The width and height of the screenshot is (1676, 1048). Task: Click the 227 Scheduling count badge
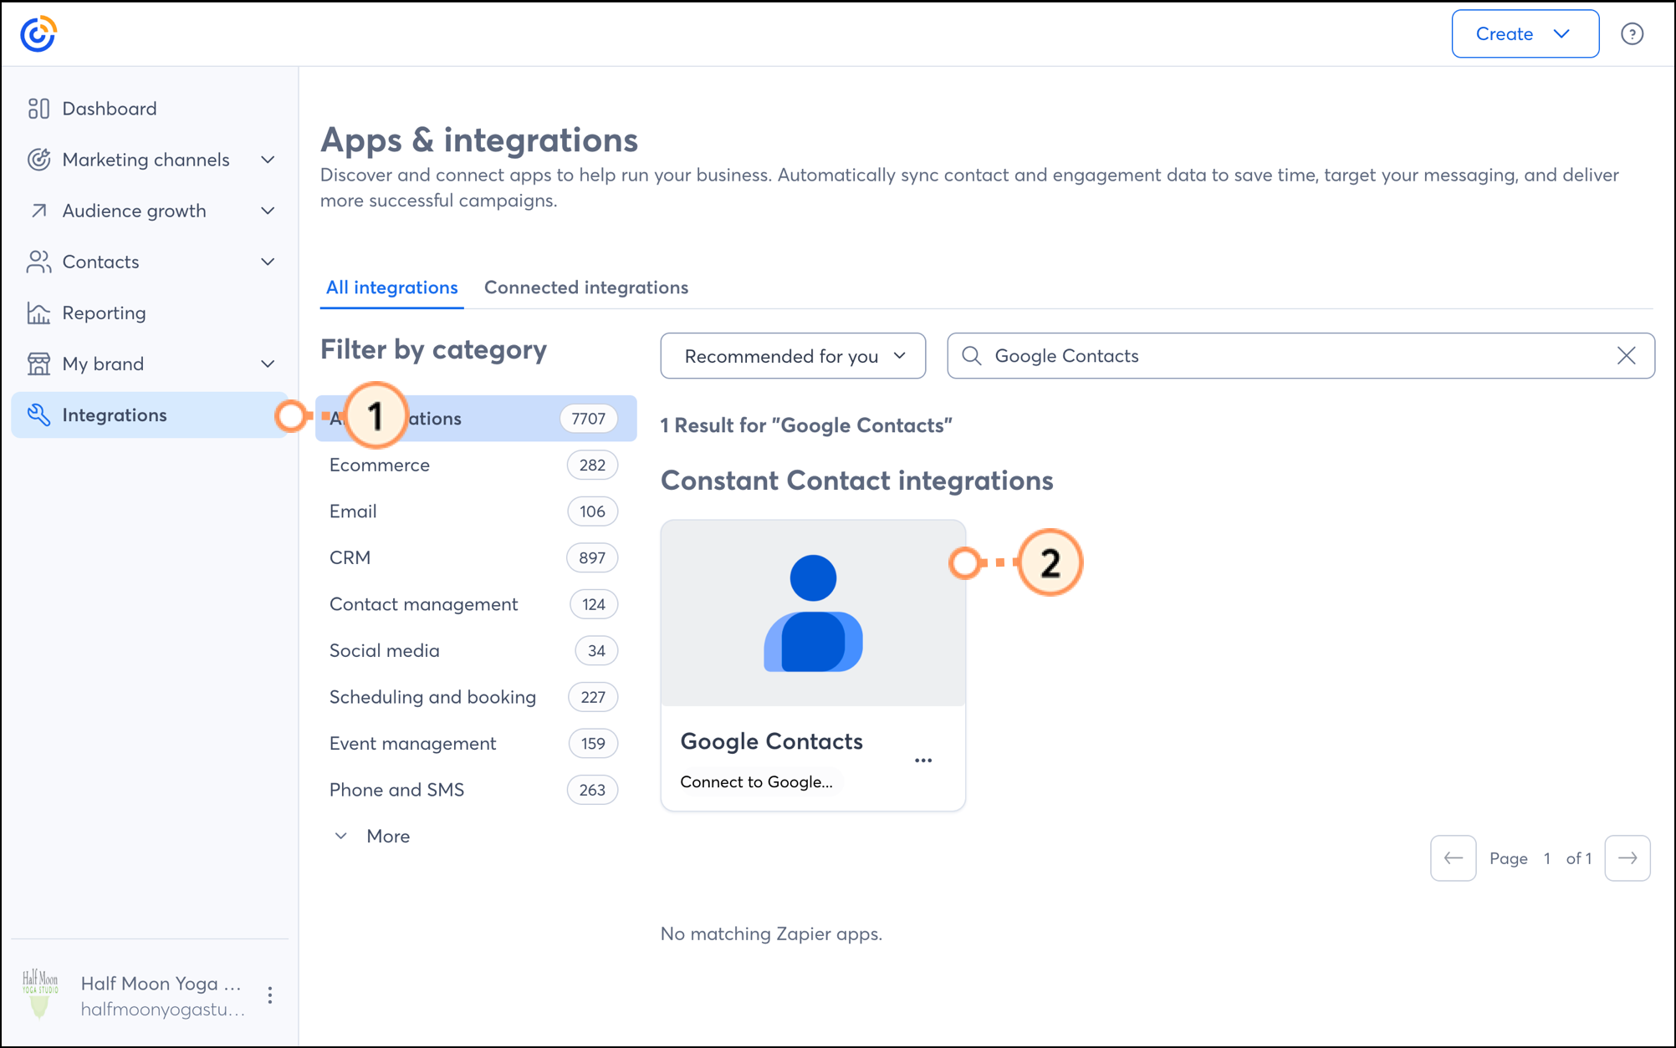pyautogui.click(x=593, y=697)
